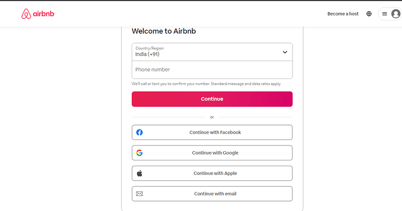This screenshot has height=211, width=402.
Task: Click the Welcome to Airbnb heading
Action: (164, 31)
